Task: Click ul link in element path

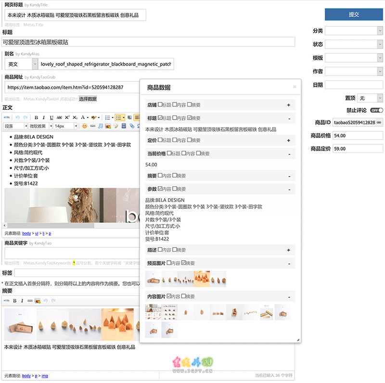Action: [x=37, y=233]
